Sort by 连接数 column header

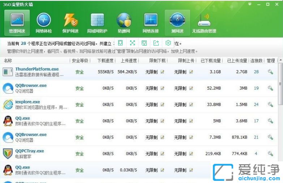point(256,61)
